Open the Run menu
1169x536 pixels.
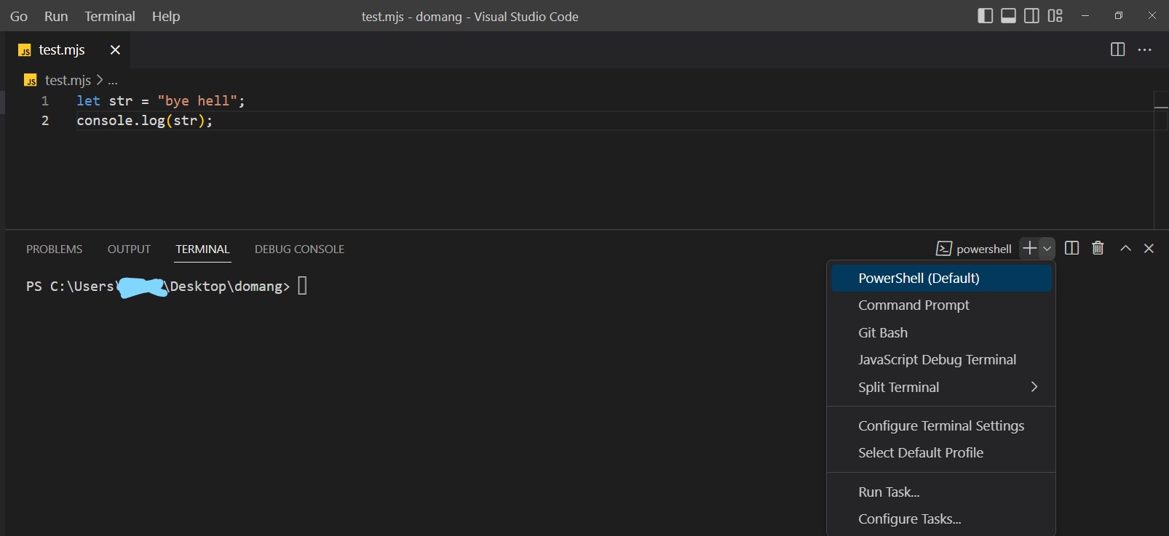(x=56, y=16)
